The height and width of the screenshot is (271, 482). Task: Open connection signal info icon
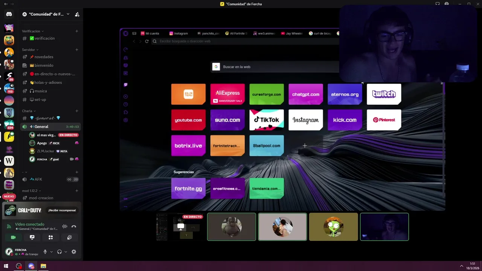9,226
